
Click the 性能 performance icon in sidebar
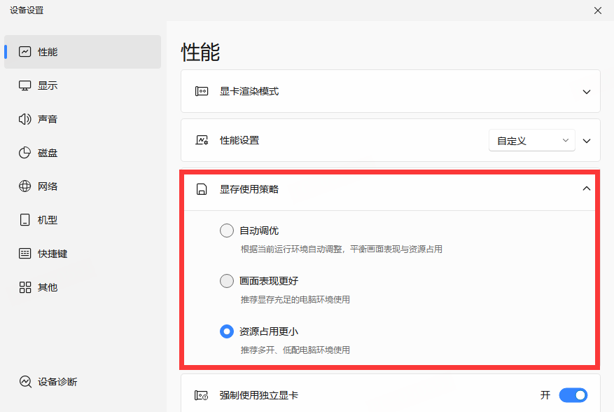coord(25,52)
